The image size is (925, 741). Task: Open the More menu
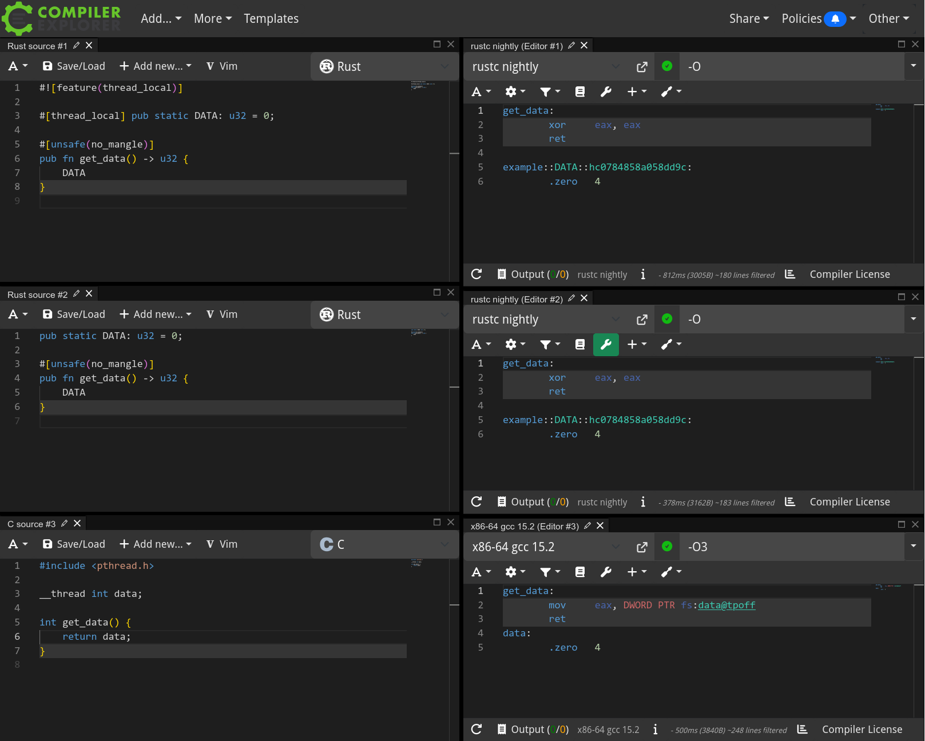click(213, 18)
